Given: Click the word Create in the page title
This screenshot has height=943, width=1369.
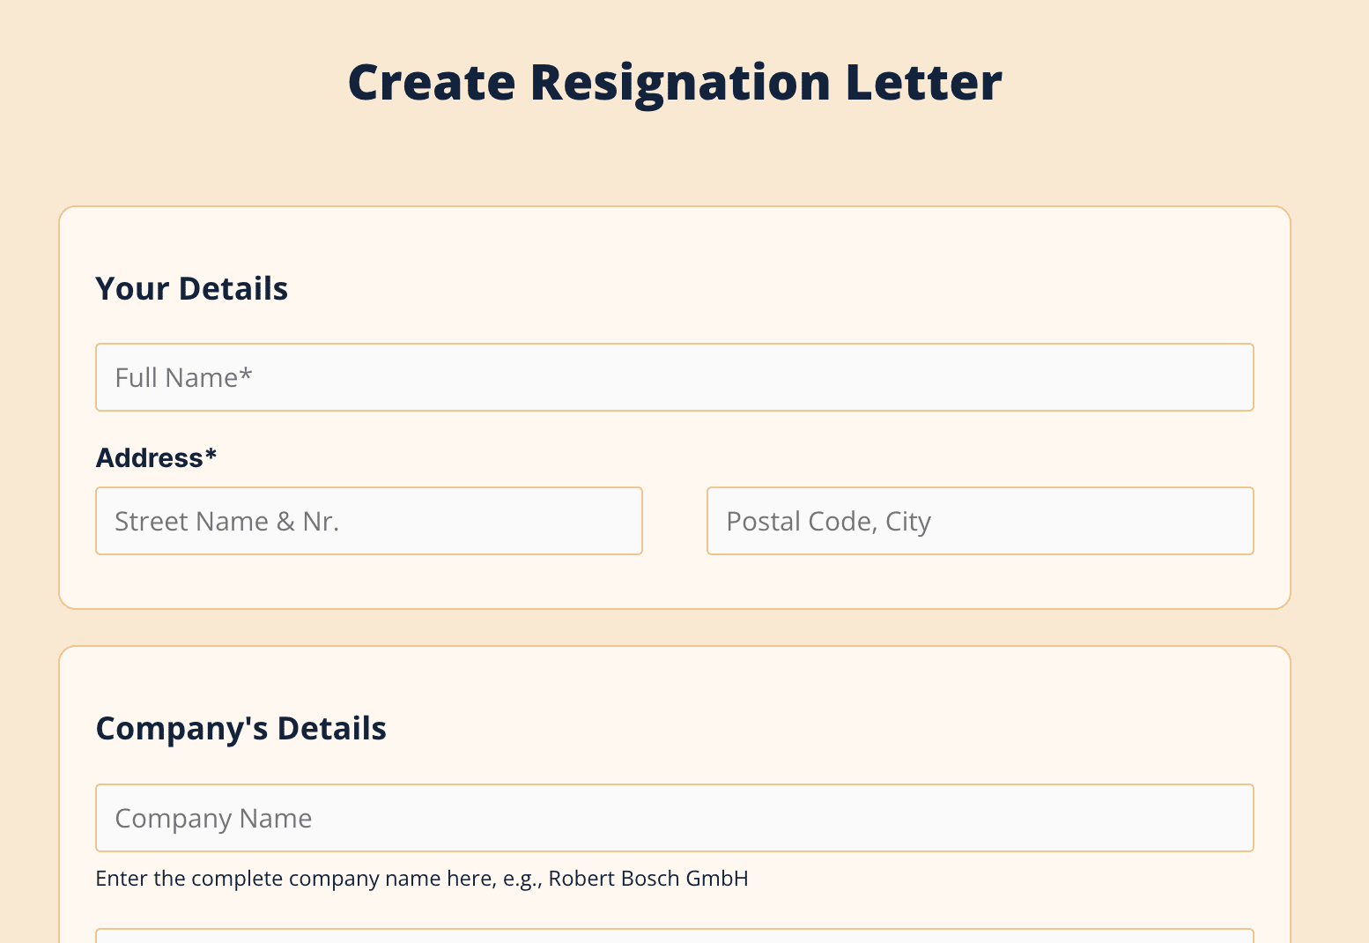Looking at the screenshot, I should coord(432,82).
